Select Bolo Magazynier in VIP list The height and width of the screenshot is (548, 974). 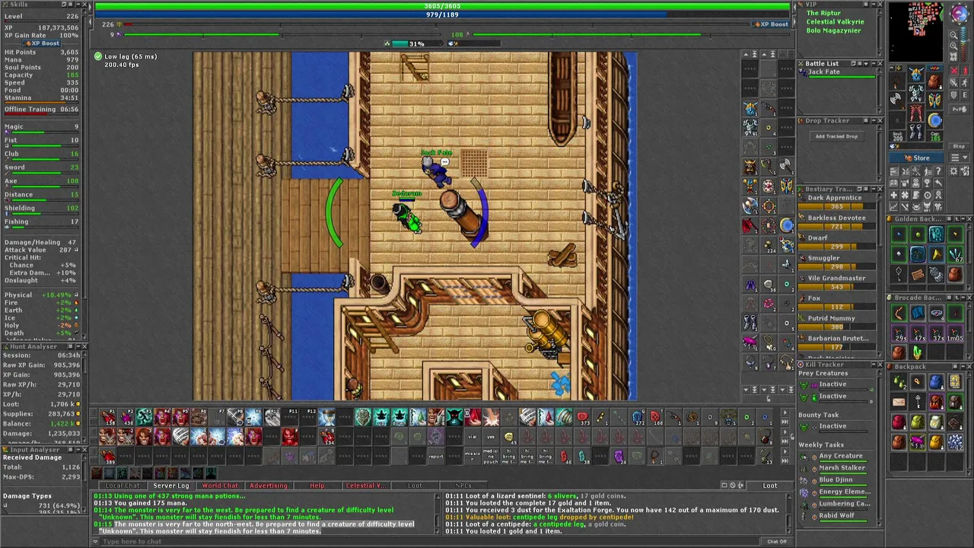click(833, 30)
